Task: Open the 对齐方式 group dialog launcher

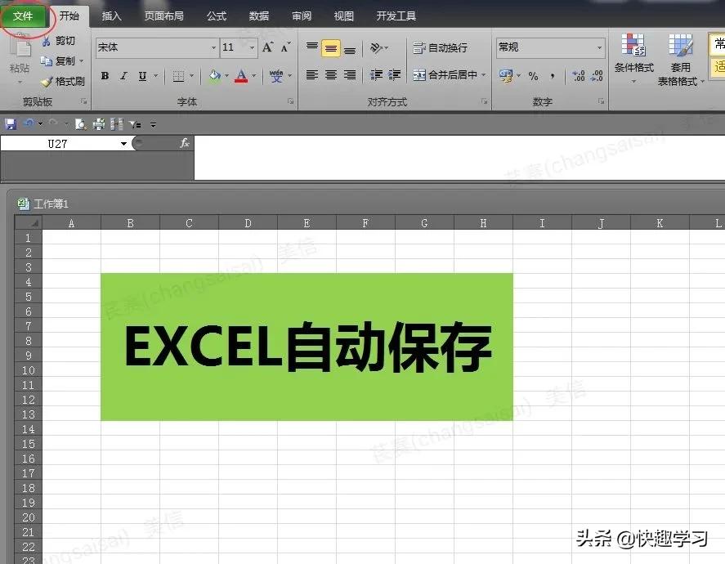Action: [484, 101]
